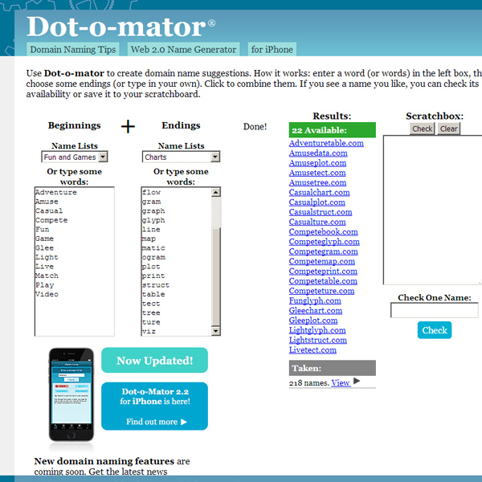Open the Competeprint.com result link

(323, 272)
